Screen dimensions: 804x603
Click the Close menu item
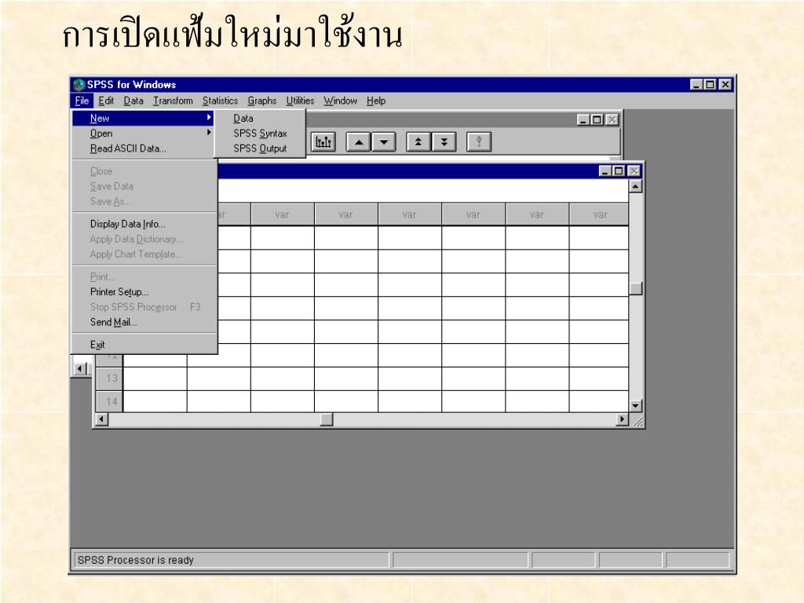[143, 170]
